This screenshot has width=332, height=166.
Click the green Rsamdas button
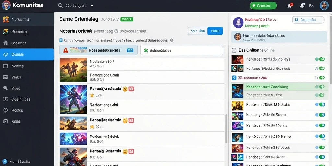coord(263,6)
